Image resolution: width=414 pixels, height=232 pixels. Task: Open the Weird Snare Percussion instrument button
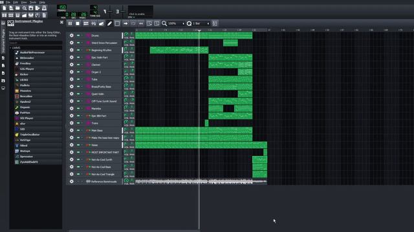click(x=103, y=43)
